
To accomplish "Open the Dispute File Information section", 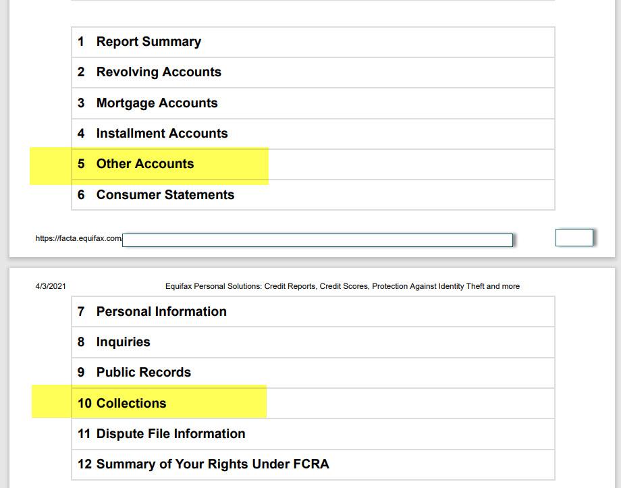I will tap(313, 434).
